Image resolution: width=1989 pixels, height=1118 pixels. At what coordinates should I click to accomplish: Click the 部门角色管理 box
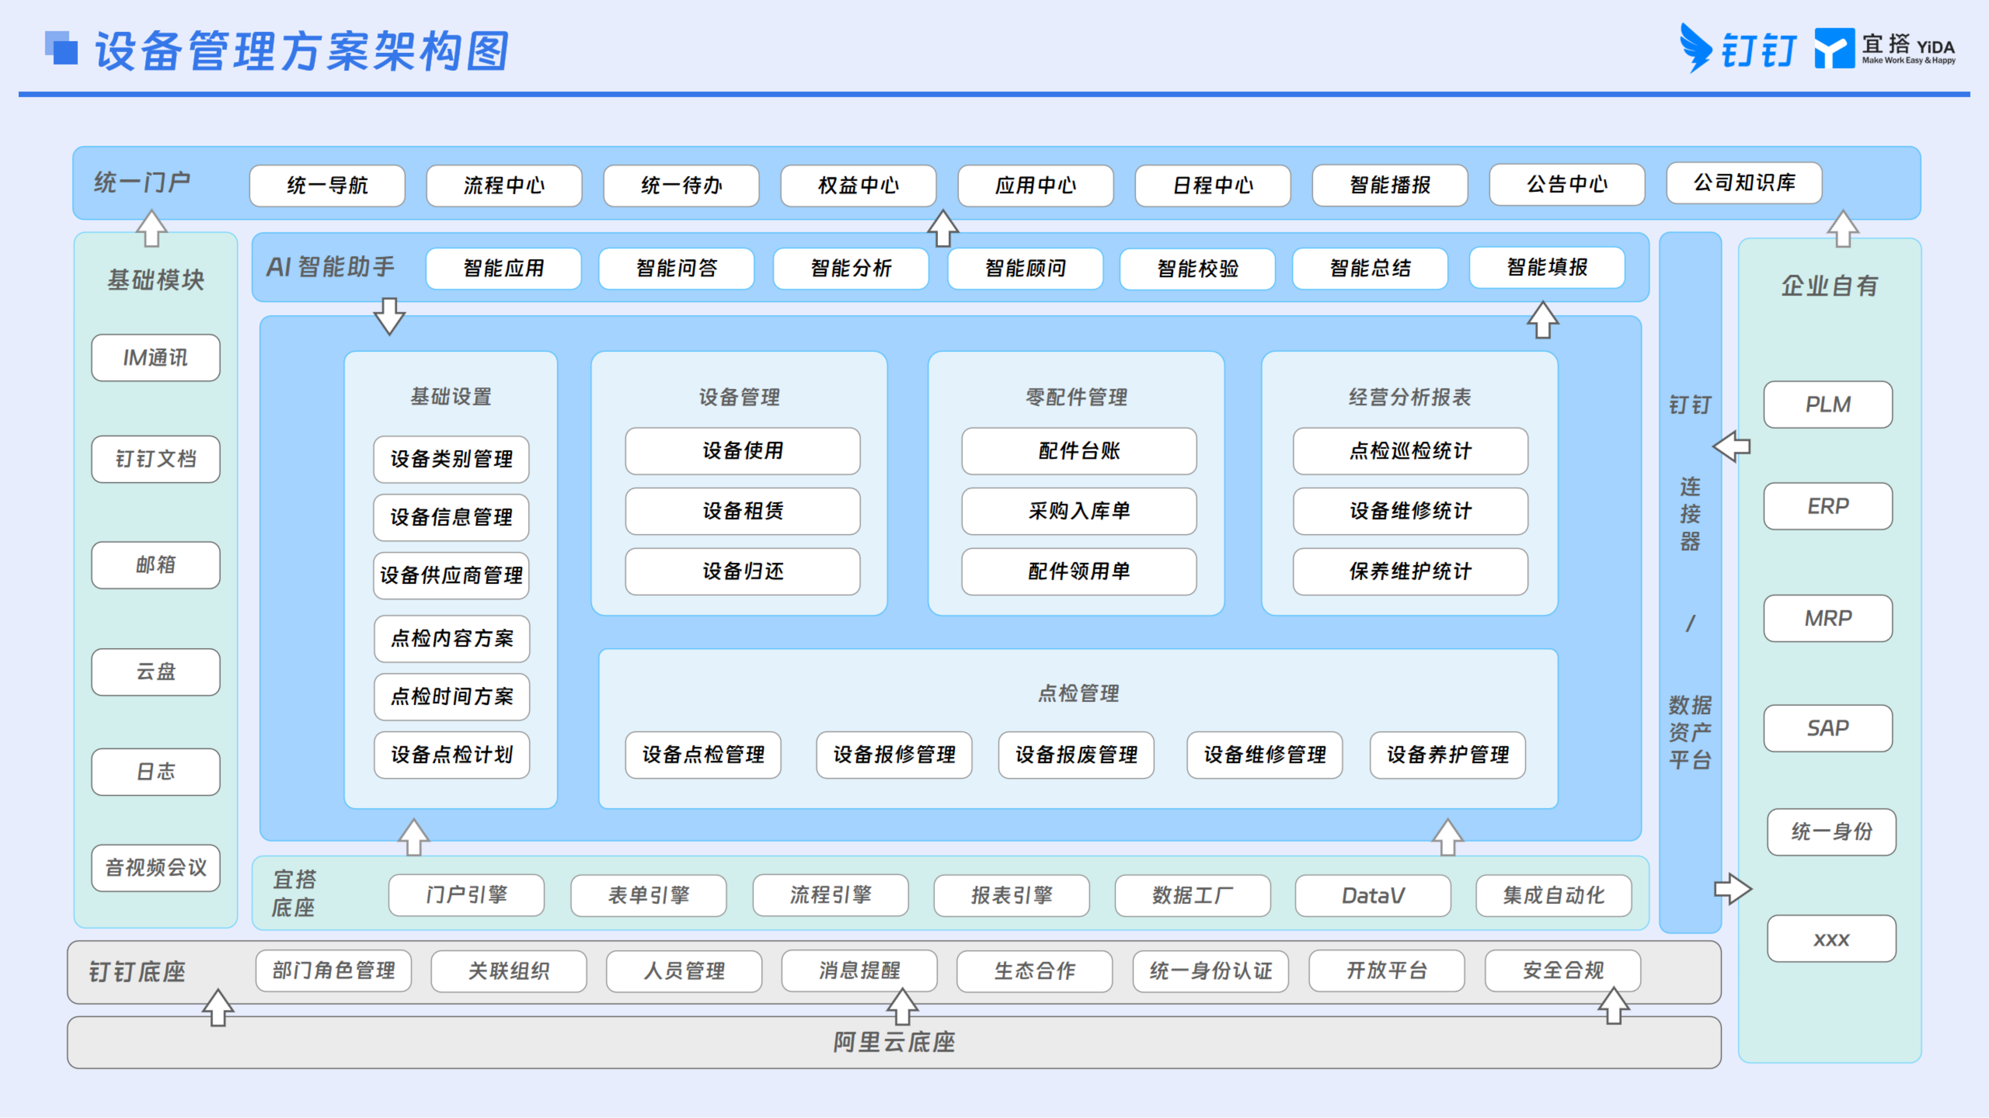(x=333, y=971)
